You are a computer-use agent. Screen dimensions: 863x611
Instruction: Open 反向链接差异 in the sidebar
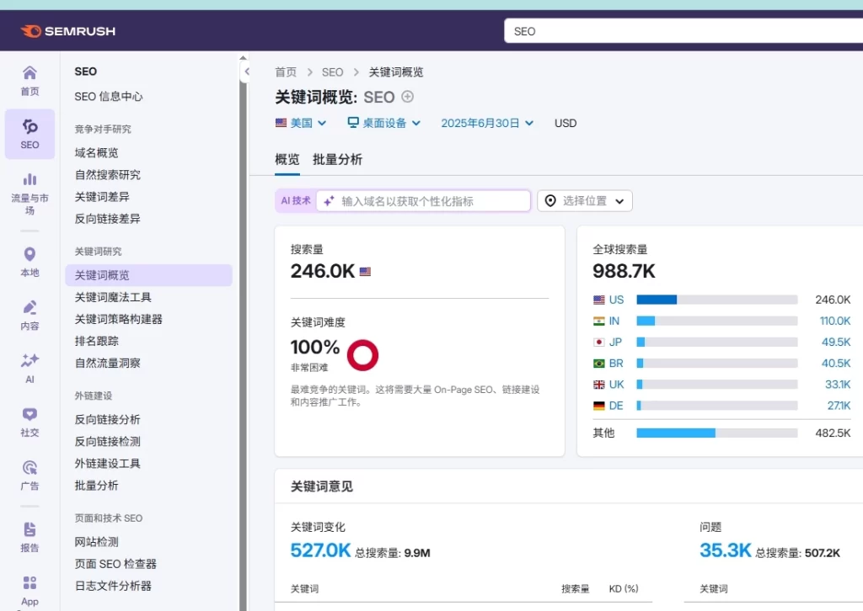tap(107, 219)
